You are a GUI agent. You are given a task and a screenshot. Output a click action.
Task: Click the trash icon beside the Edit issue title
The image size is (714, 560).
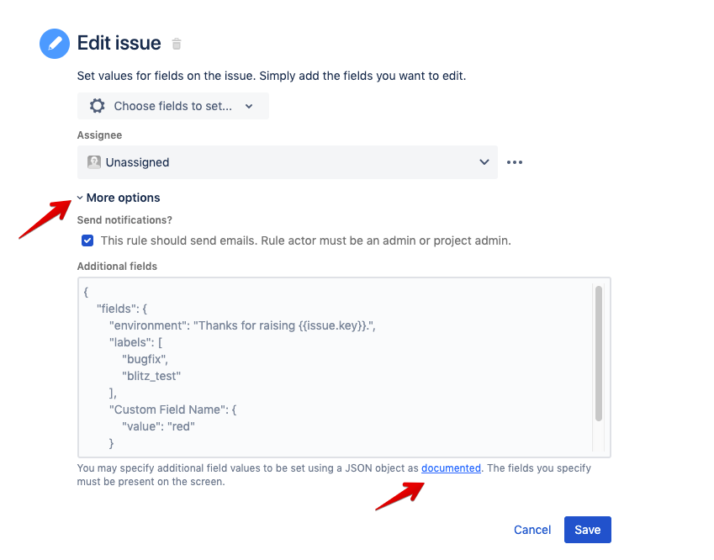click(176, 43)
